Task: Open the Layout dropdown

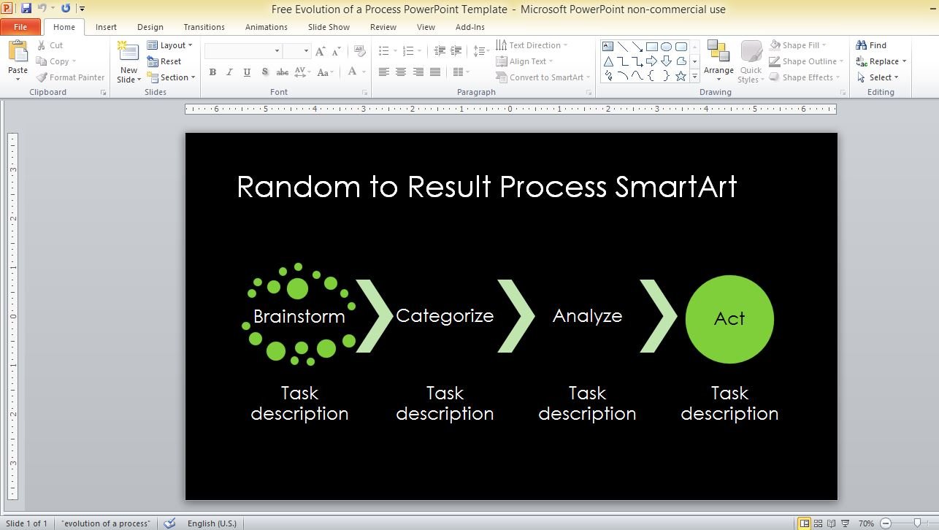Action: point(170,45)
